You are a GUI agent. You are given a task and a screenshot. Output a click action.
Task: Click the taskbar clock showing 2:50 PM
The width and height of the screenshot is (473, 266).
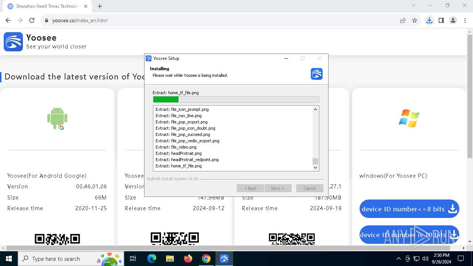441,259
